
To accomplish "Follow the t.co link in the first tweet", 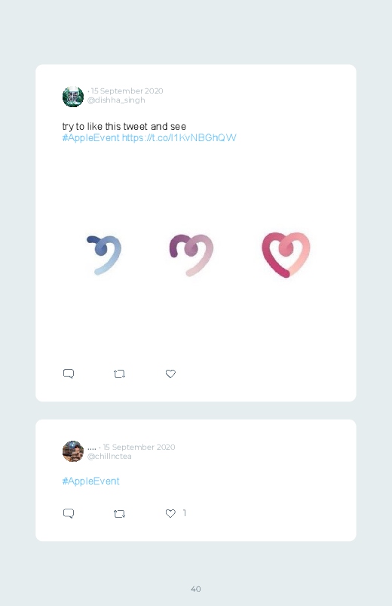I will [x=179, y=138].
